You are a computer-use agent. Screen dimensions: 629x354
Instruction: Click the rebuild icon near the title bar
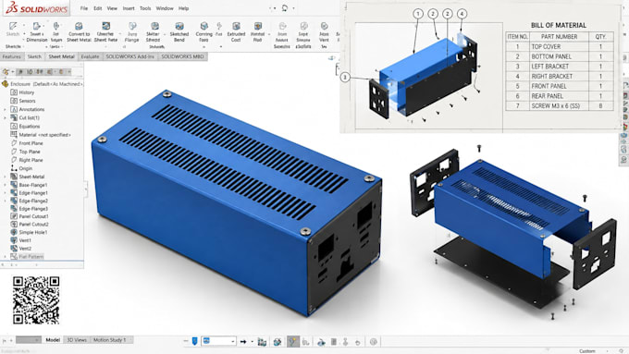285,8
